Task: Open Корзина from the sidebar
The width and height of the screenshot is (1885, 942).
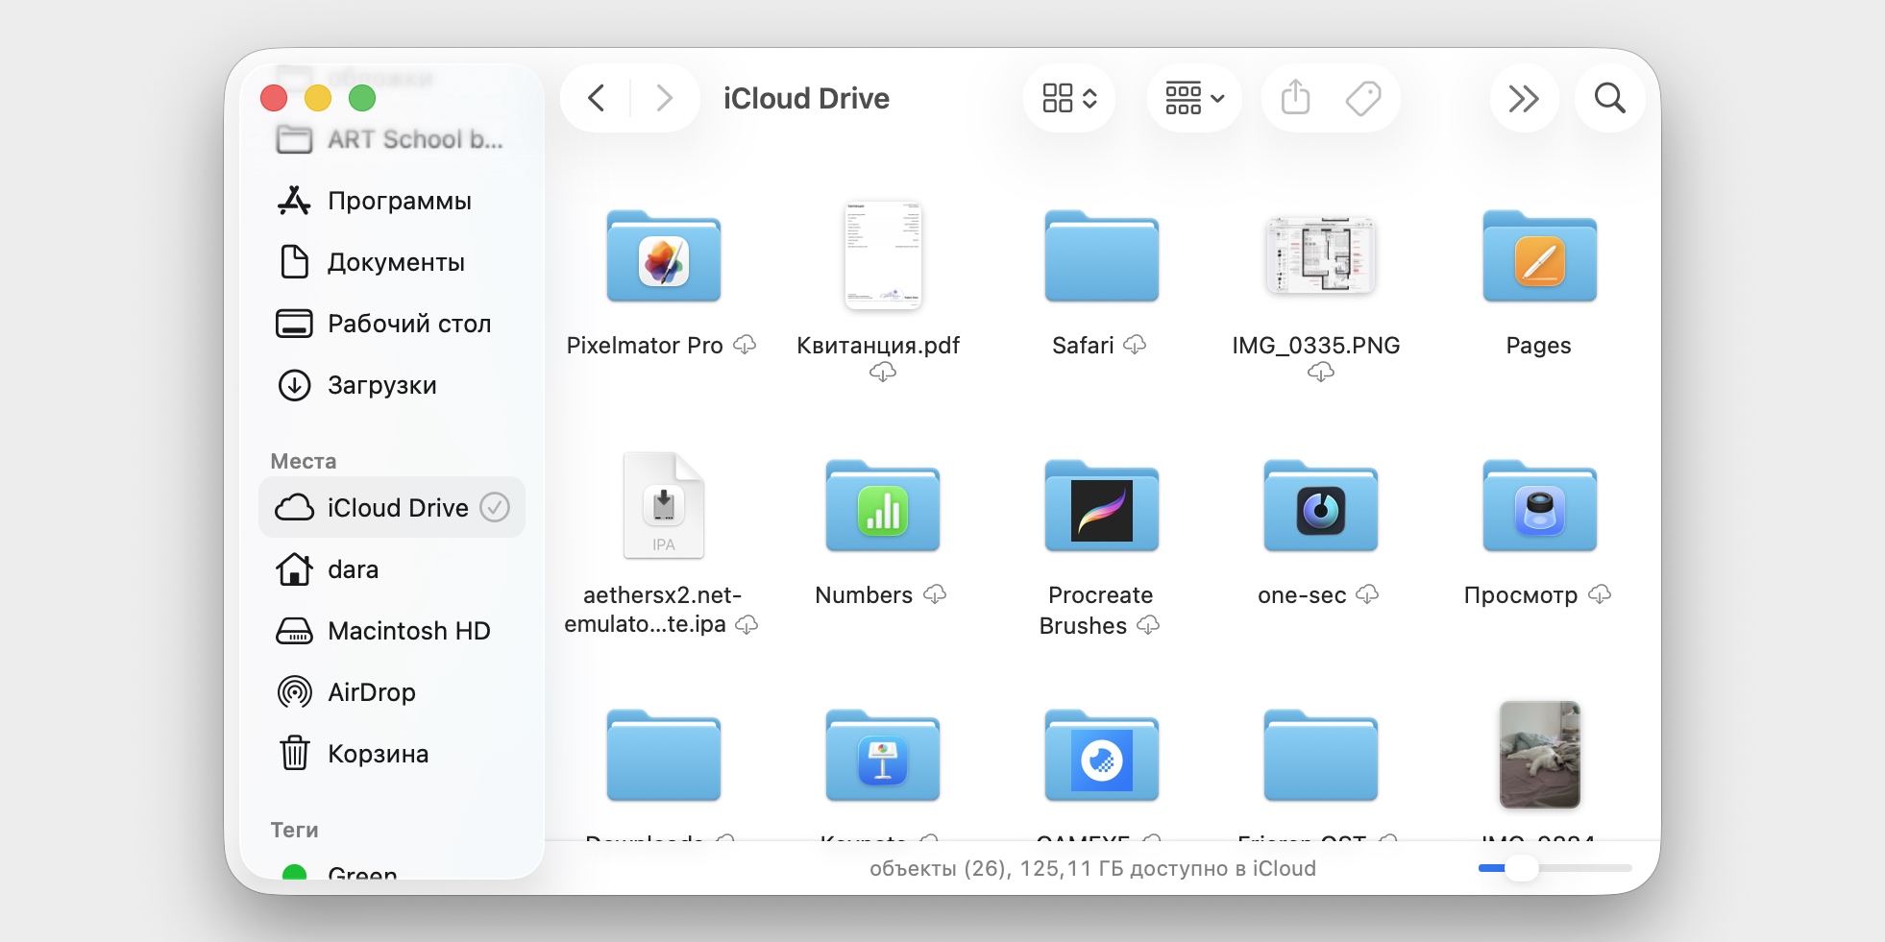Action: 379,754
